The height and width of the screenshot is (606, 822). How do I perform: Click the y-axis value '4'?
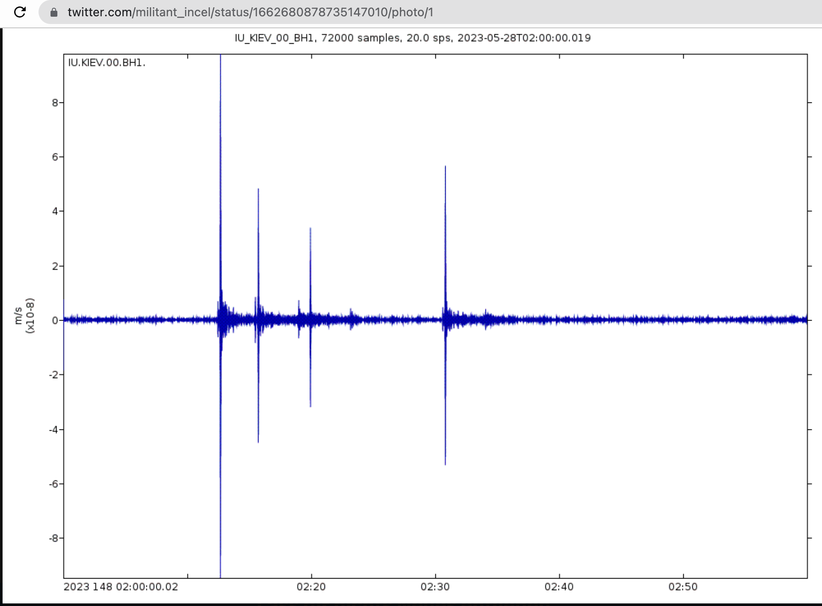[x=55, y=211]
